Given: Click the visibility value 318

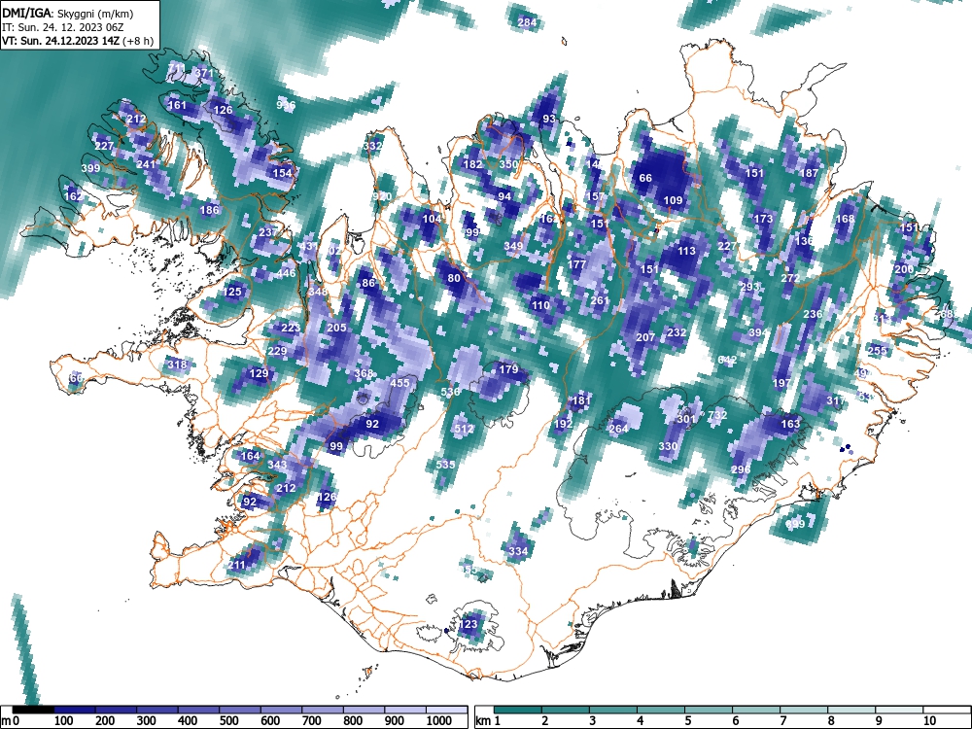Looking at the screenshot, I should (177, 364).
